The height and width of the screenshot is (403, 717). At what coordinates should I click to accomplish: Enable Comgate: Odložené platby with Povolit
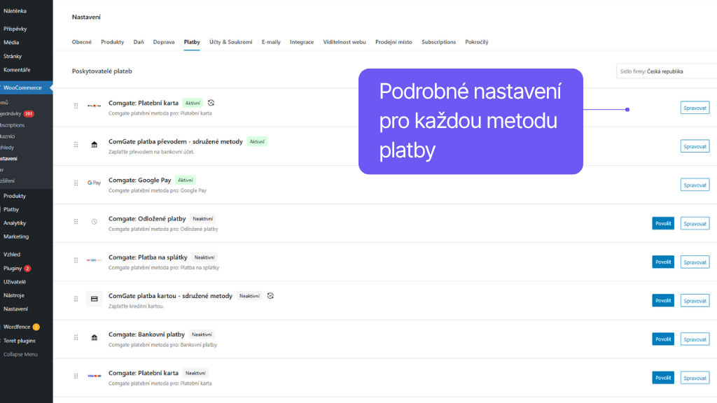[x=662, y=223]
